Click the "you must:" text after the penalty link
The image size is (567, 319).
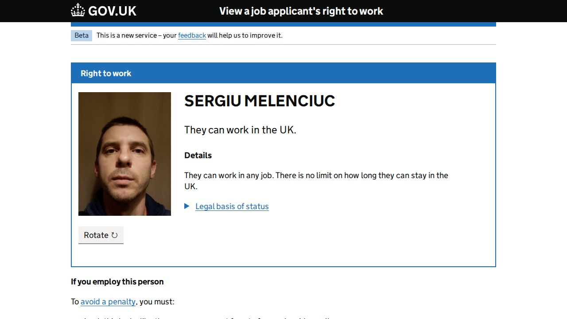click(157, 302)
